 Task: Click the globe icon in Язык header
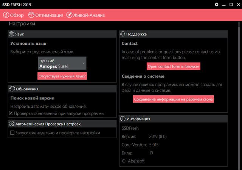pyautogui.click(x=12, y=34)
